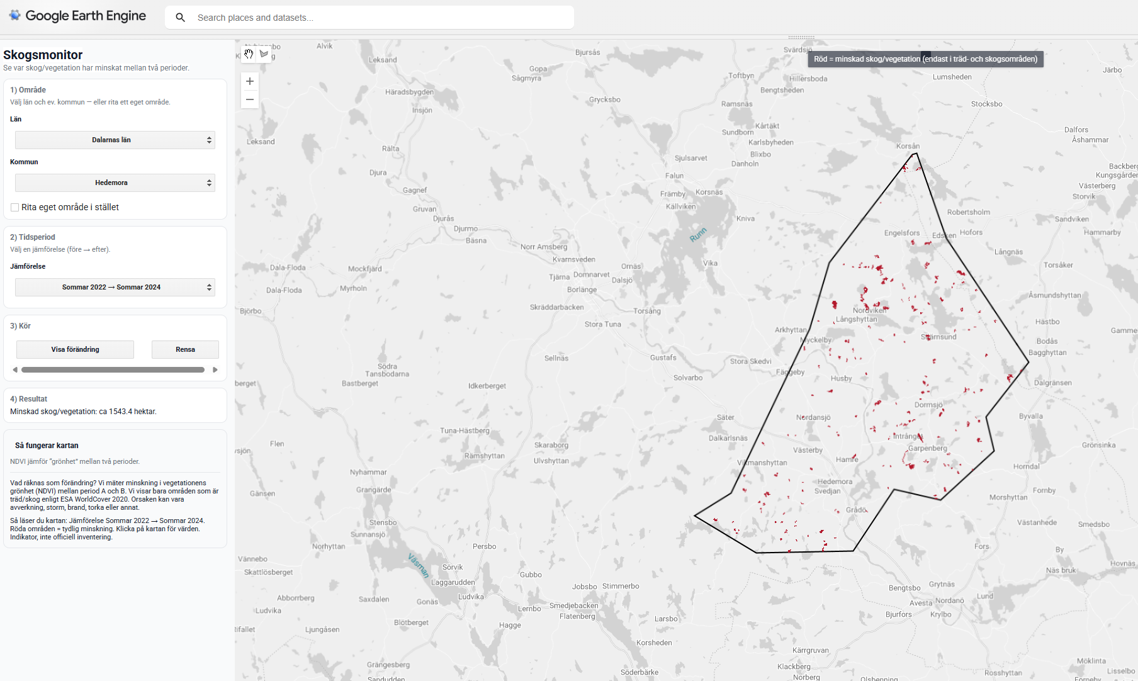
Task: Click the red legend label on map
Action: [925, 59]
